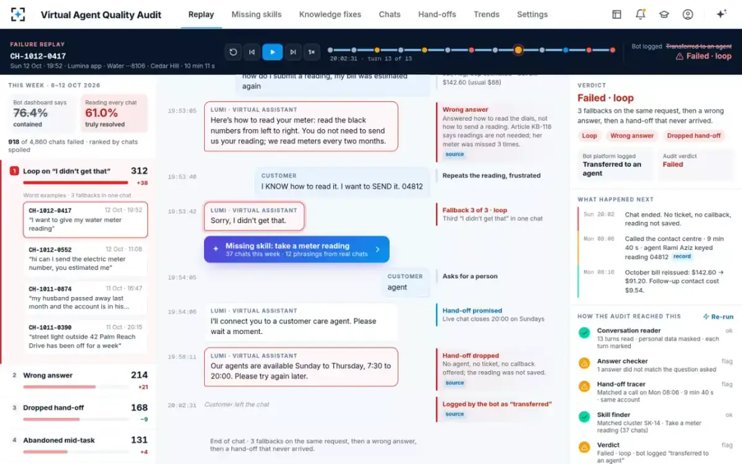Viewport: 742px width, 464px height.
Task: Select chat CH-1012-0417 in worst examples
Action: coord(85,220)
